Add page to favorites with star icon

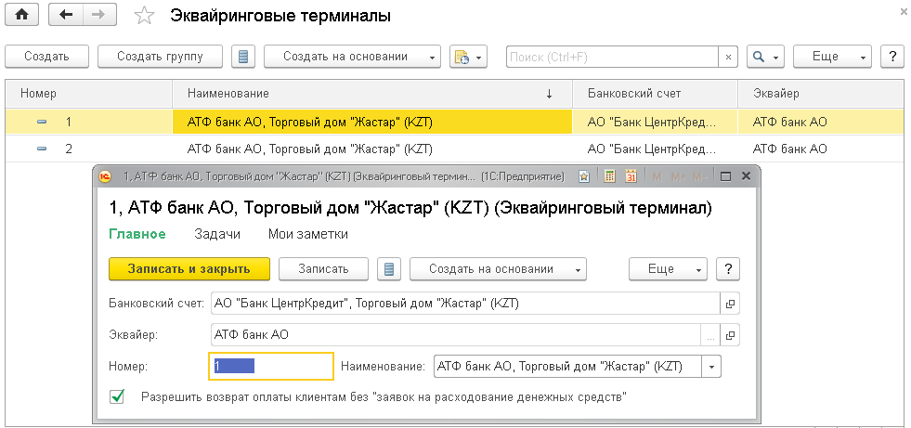[144, 16]
